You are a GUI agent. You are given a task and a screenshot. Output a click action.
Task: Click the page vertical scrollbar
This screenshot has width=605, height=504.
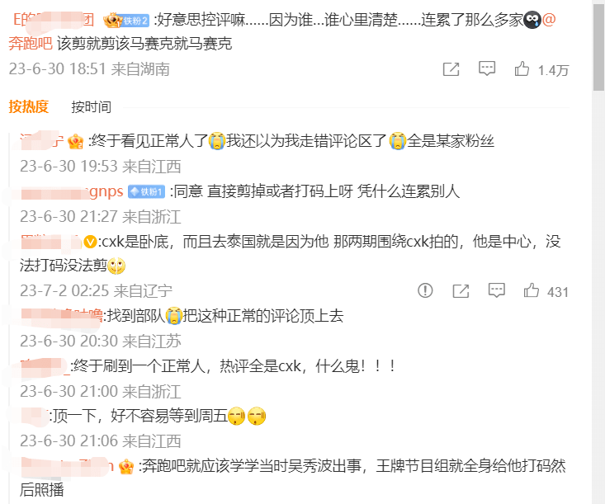pos(598,45)
